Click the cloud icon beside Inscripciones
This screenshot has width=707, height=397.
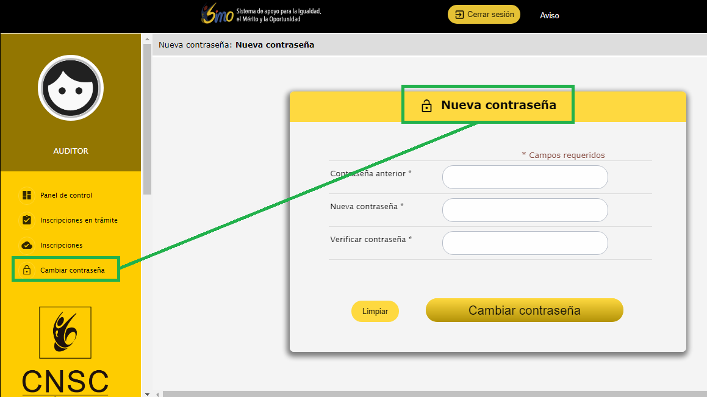click(x=27, y=245)
